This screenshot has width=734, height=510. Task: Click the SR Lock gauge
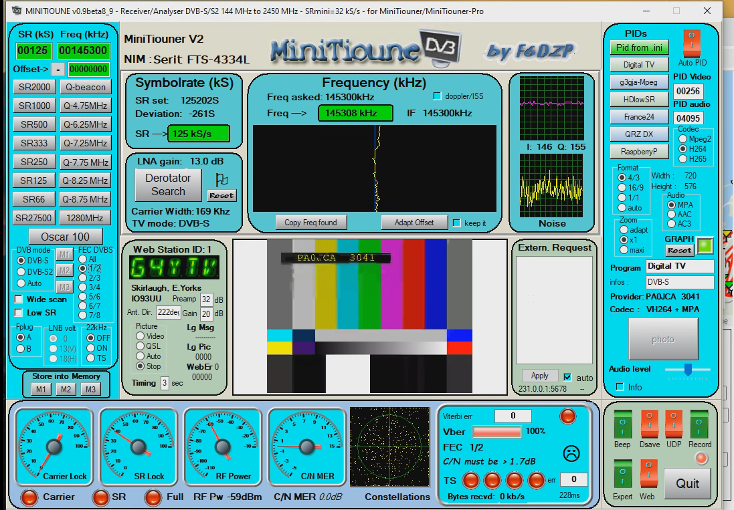click(138, 447)
